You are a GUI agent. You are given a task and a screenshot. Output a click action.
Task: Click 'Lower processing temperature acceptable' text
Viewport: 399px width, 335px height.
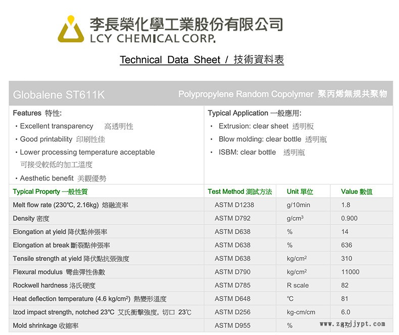coord(87,152)
